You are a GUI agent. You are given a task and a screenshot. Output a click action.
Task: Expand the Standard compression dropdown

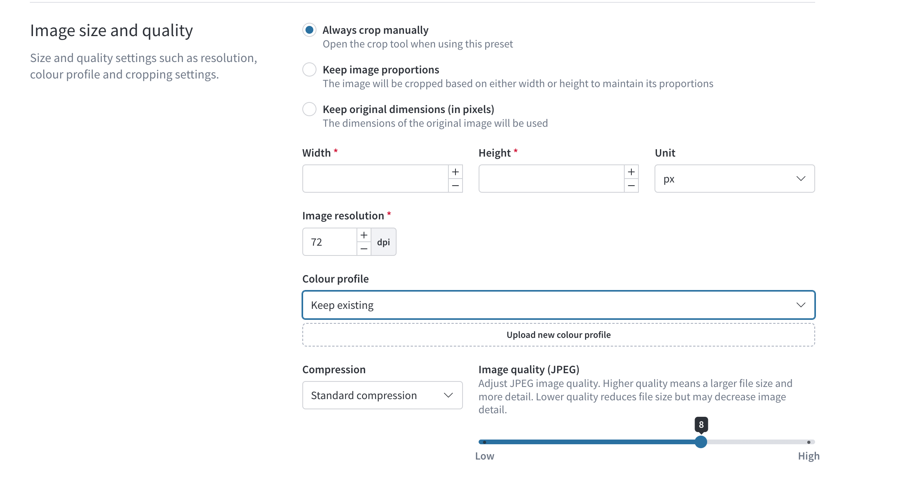[x=382, y=395]
